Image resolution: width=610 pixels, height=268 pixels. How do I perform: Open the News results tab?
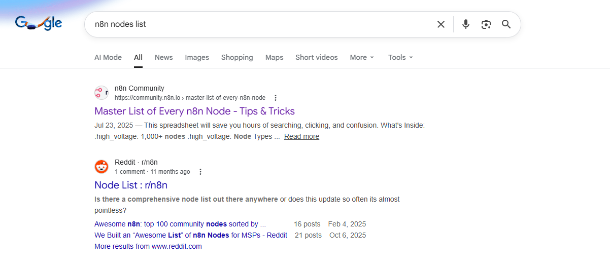tap(163, 57)
